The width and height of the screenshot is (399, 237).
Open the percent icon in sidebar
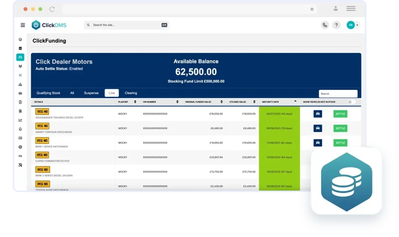(20, 75)
